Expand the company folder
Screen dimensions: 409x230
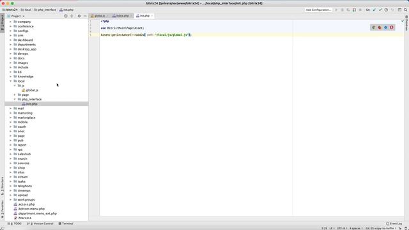coord(11,22)
